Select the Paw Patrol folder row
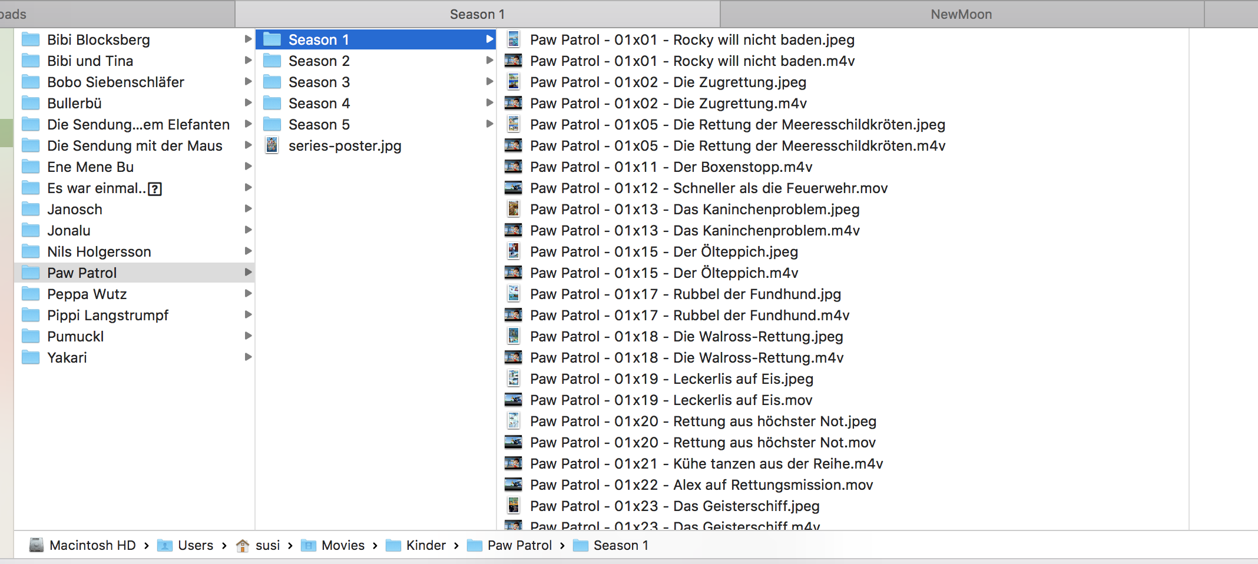Viewport: 1258px width, 564px height. pyautogui.click(x=134, y=273)
